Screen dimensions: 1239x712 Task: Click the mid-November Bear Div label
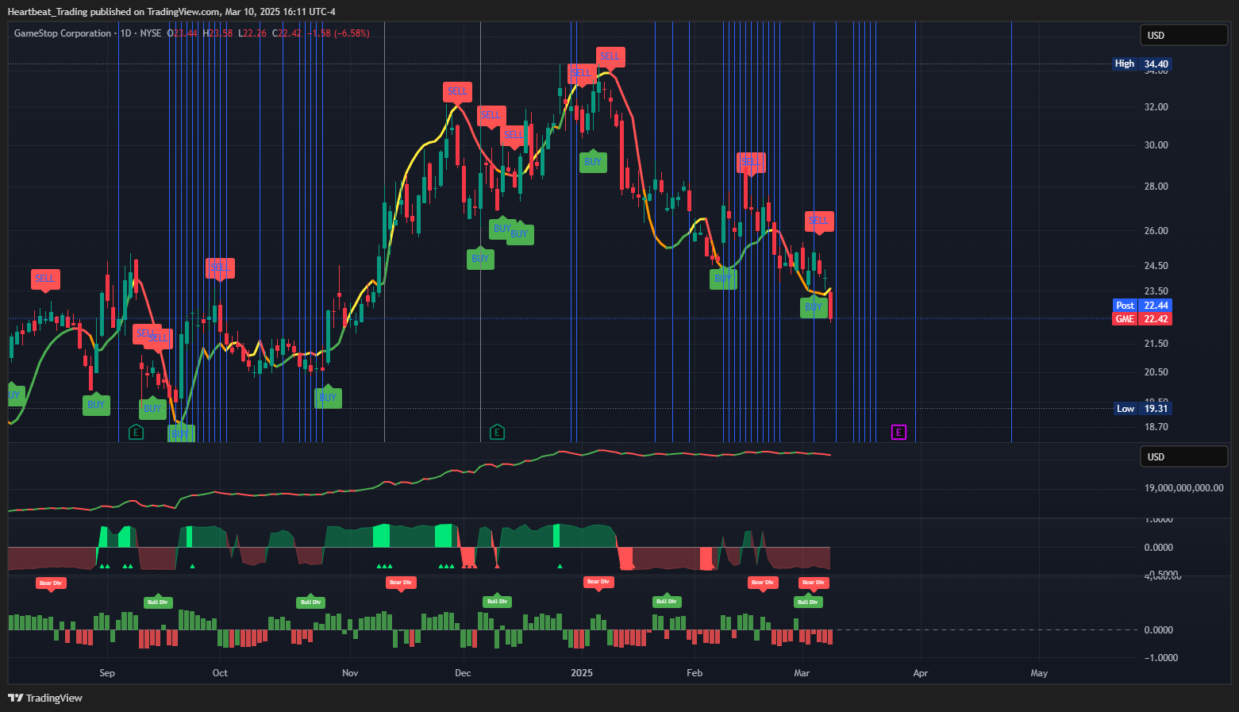[x=401, y=583]
